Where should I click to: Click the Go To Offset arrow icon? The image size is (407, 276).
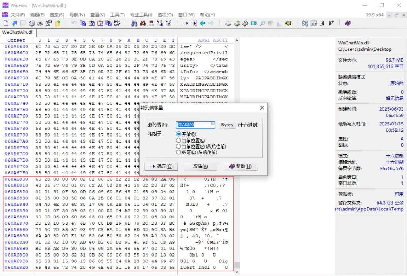186,23
